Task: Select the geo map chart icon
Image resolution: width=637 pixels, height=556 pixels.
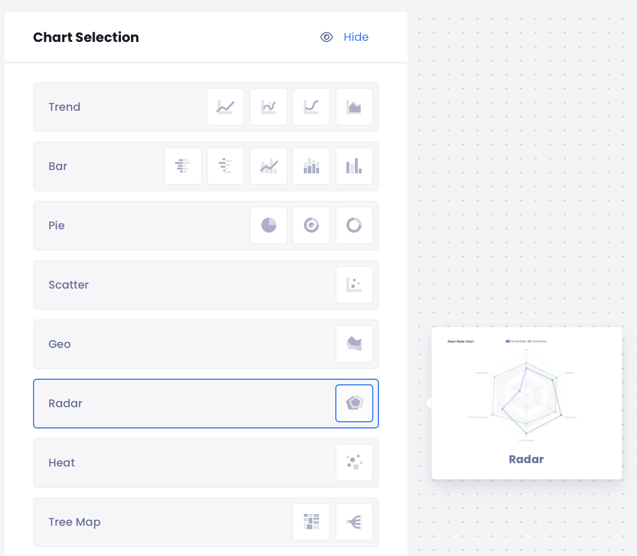Action: click(x=354, y=344)
